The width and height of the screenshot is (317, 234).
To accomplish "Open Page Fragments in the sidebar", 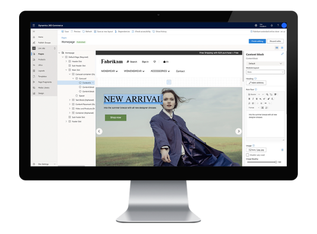I will tap(44, 82).
